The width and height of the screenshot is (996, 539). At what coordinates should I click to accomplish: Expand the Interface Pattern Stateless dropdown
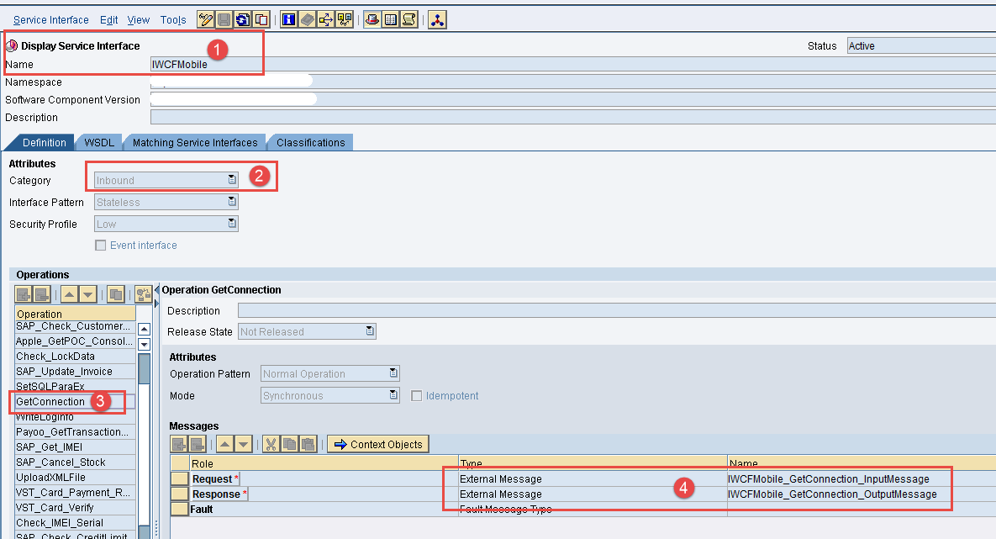(232, 202)
